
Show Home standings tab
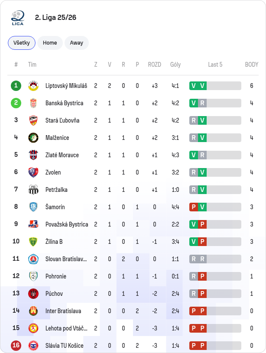[x=50, y=43]
